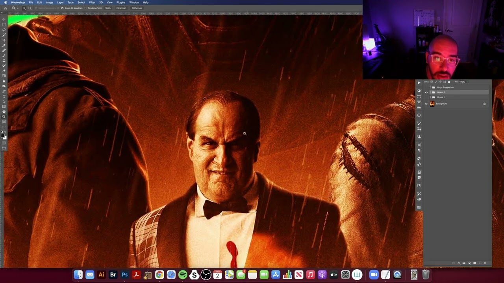Open the Fill percentage dropdown arrow
This screenshot has width=504, height=283.
pyautogui.click(x=467, y=82)
